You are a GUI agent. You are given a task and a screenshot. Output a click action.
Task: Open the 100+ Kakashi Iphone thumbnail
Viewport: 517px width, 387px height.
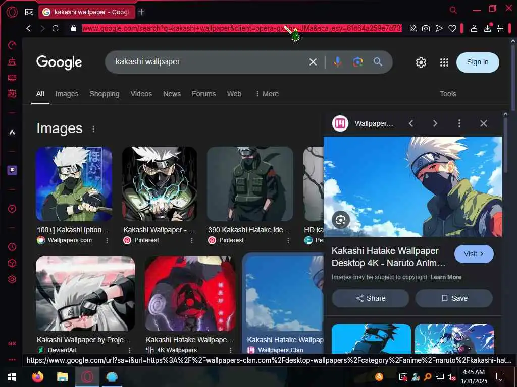[x=74, y=184]
